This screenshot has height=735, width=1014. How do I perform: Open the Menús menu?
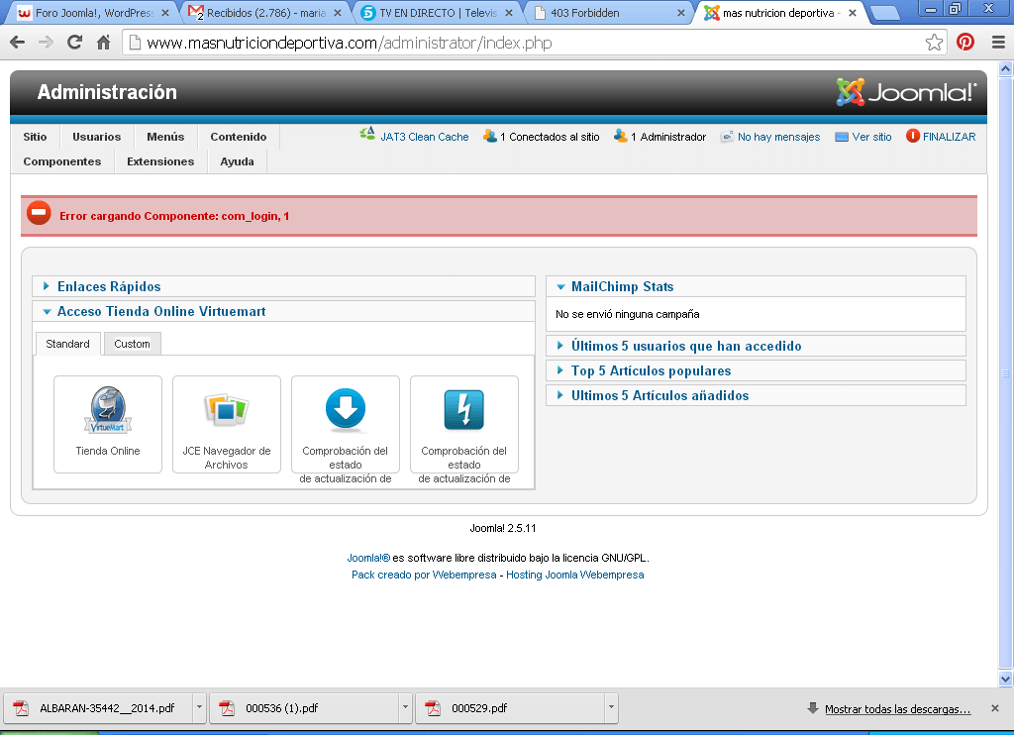165,137
